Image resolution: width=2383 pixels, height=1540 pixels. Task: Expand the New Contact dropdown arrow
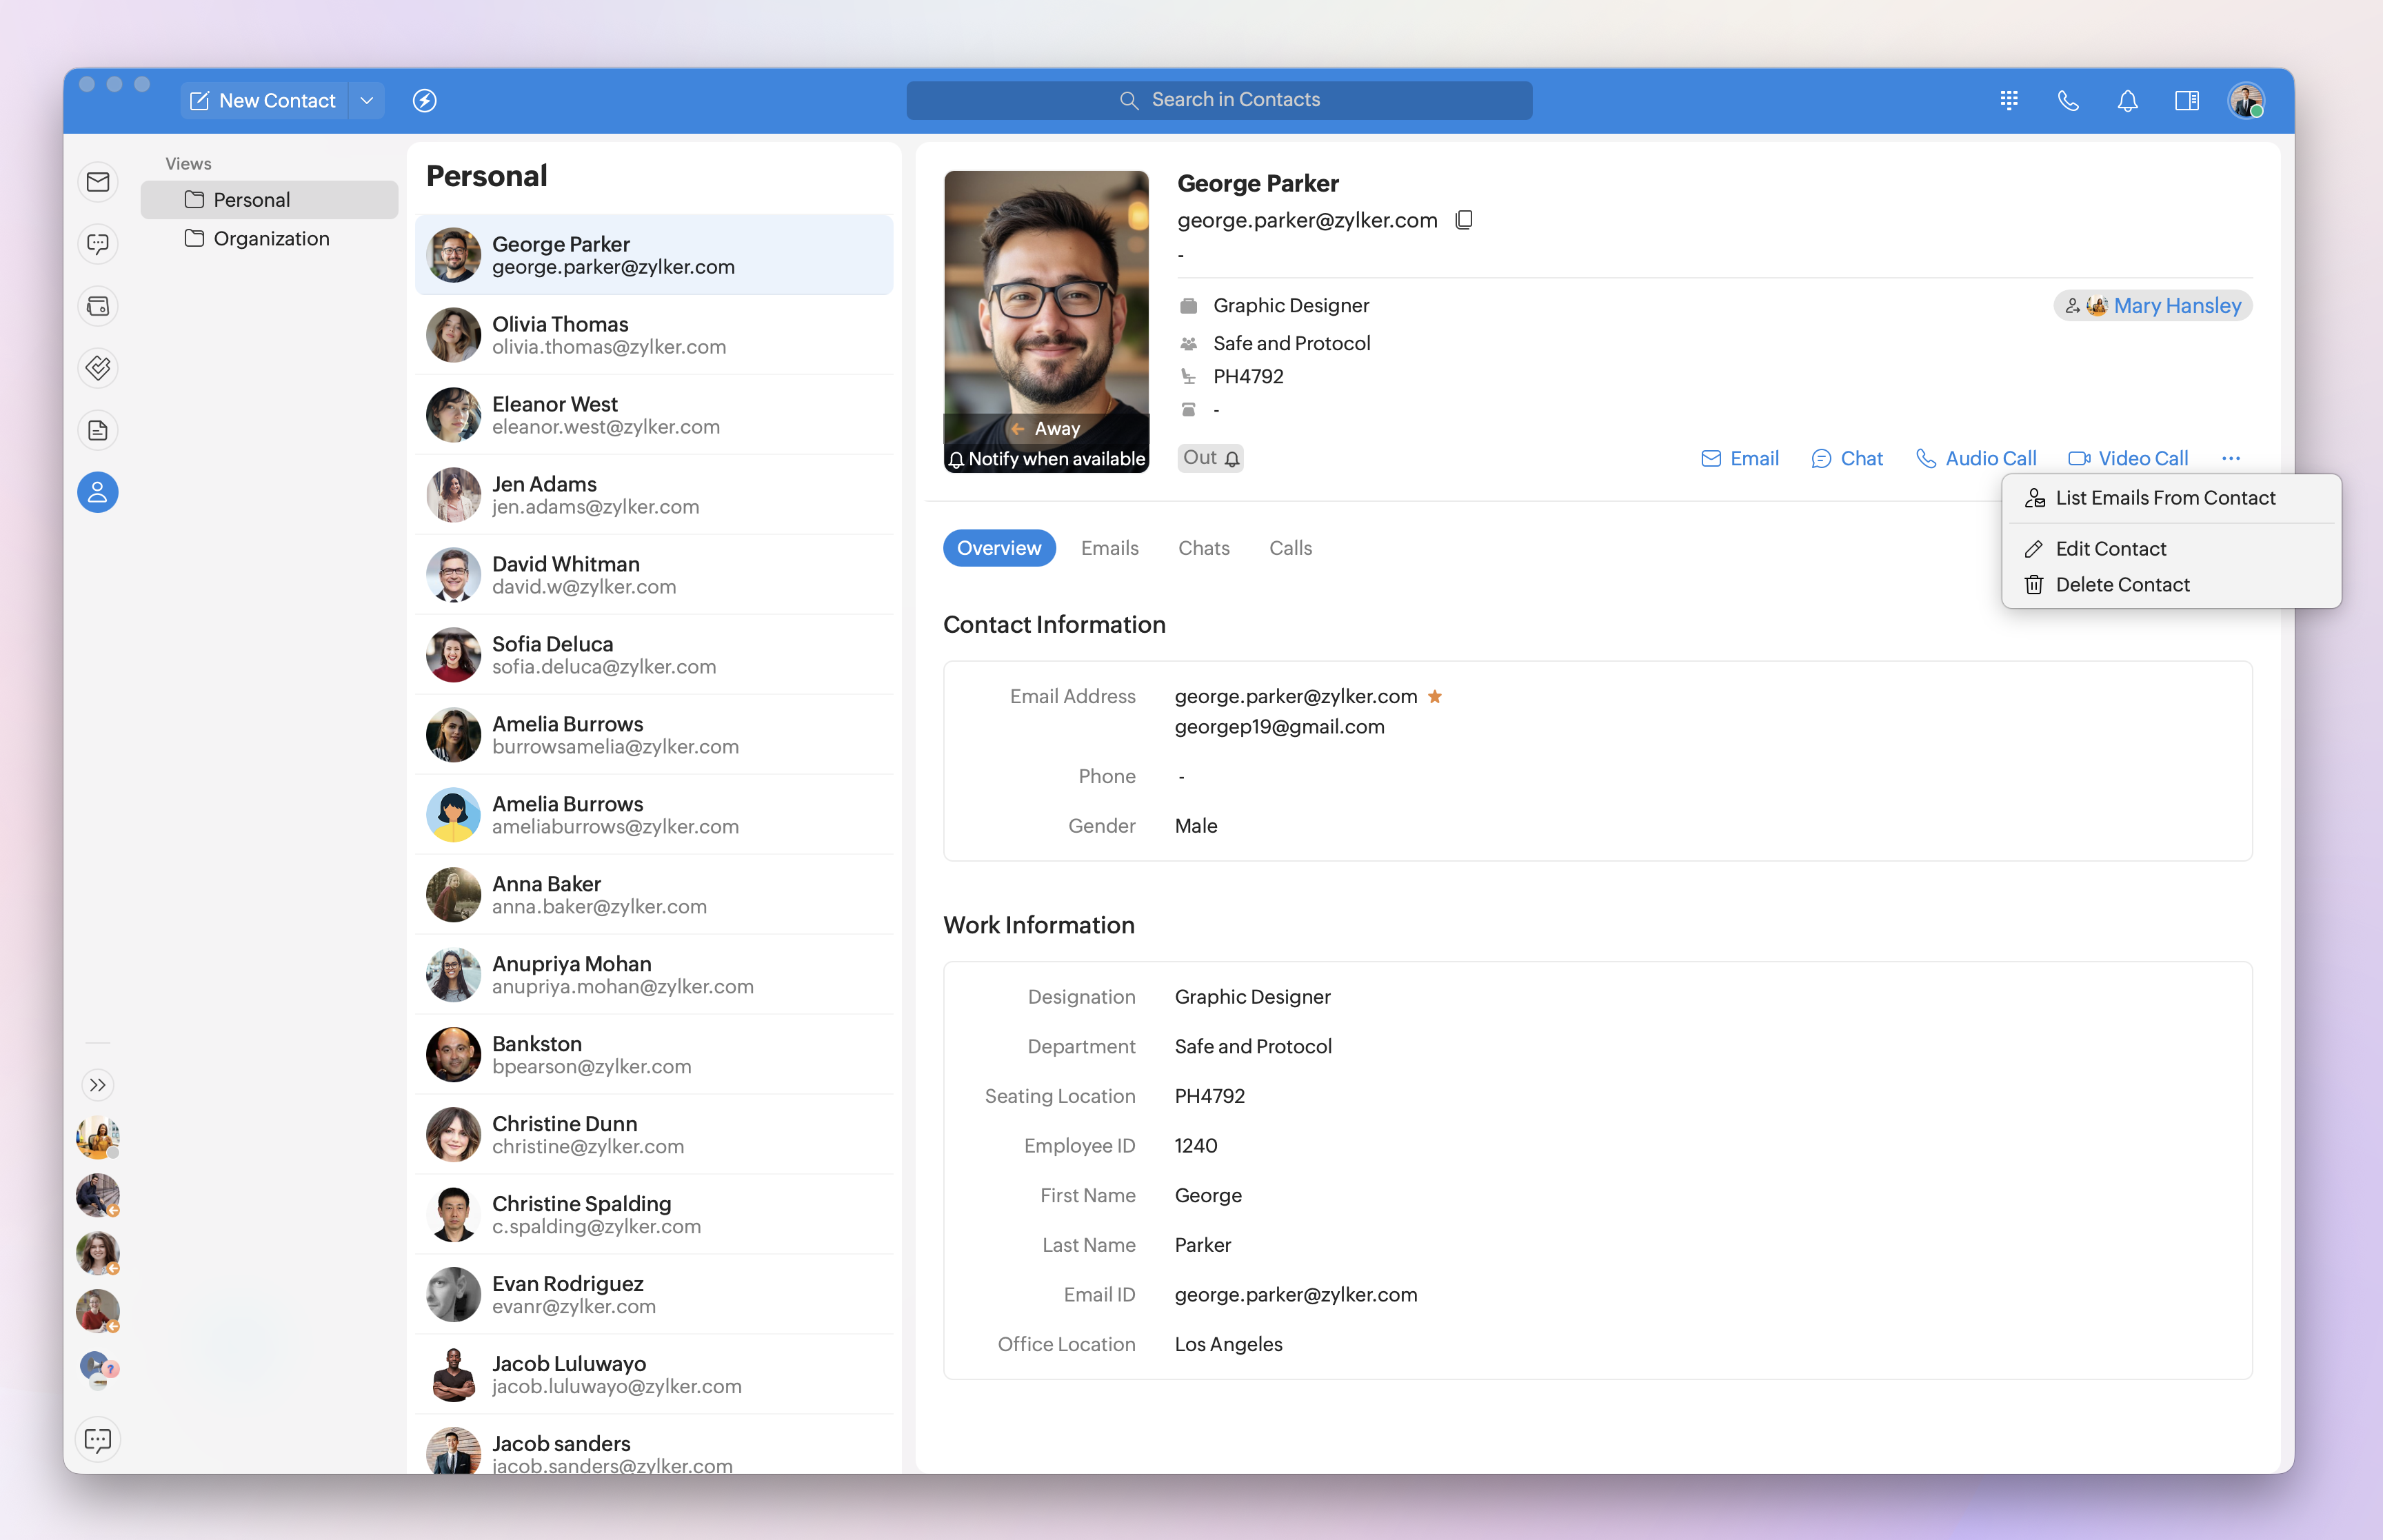(x=367, y=100)
